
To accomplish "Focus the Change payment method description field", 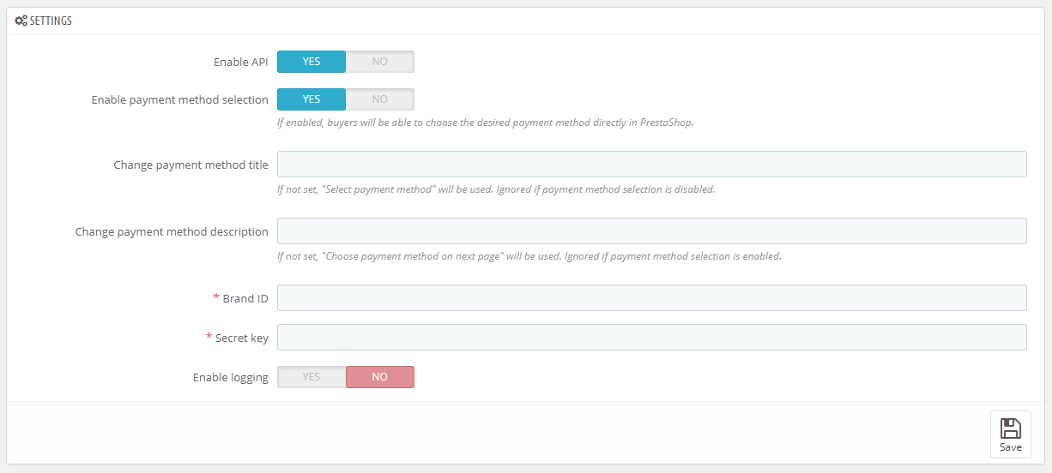I will point(652,231).
